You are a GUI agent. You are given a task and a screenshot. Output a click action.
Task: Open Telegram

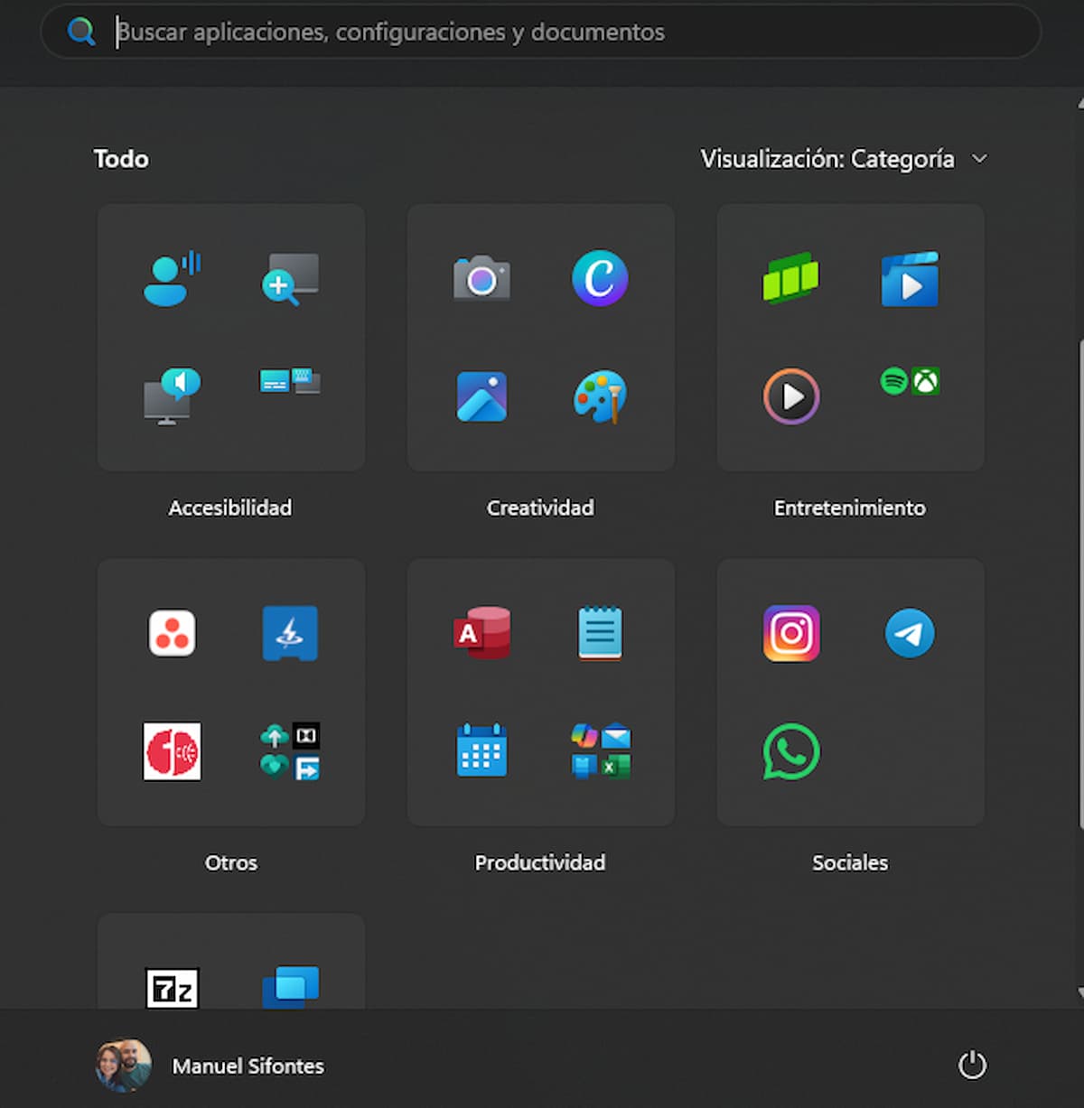911,633
